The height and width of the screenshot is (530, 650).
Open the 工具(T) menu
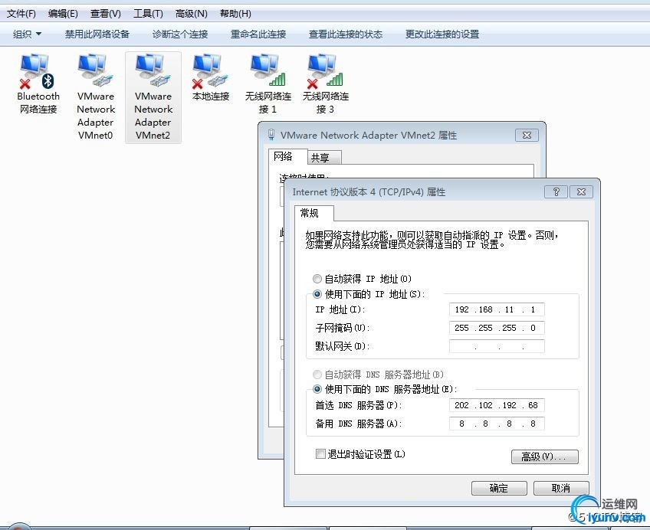click(148, 14)
